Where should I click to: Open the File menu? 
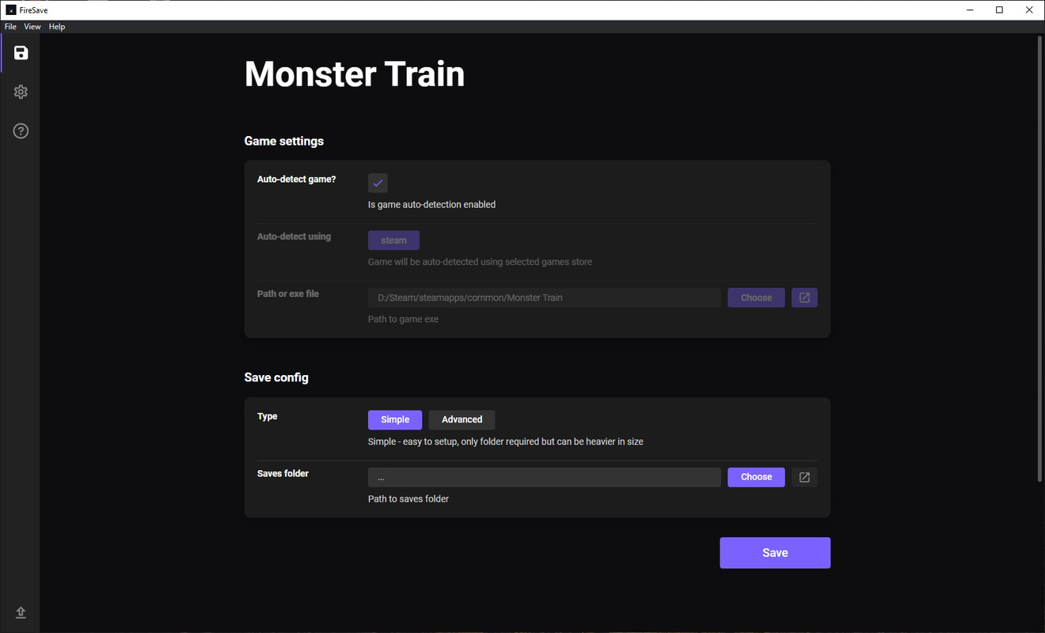click(x=10, y=27)
